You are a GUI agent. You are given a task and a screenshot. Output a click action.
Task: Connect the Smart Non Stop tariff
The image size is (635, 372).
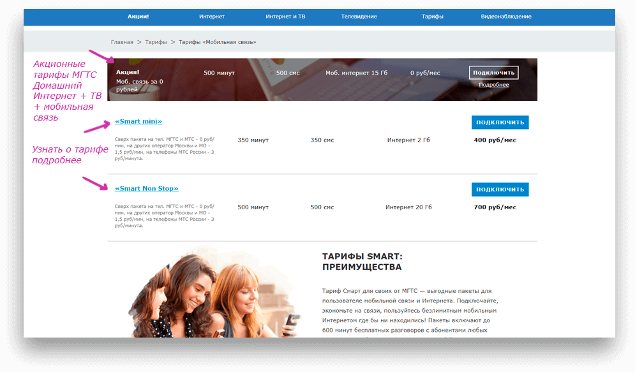point(500,190)
